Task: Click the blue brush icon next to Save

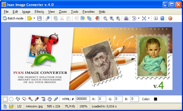Action: point(47,18)
